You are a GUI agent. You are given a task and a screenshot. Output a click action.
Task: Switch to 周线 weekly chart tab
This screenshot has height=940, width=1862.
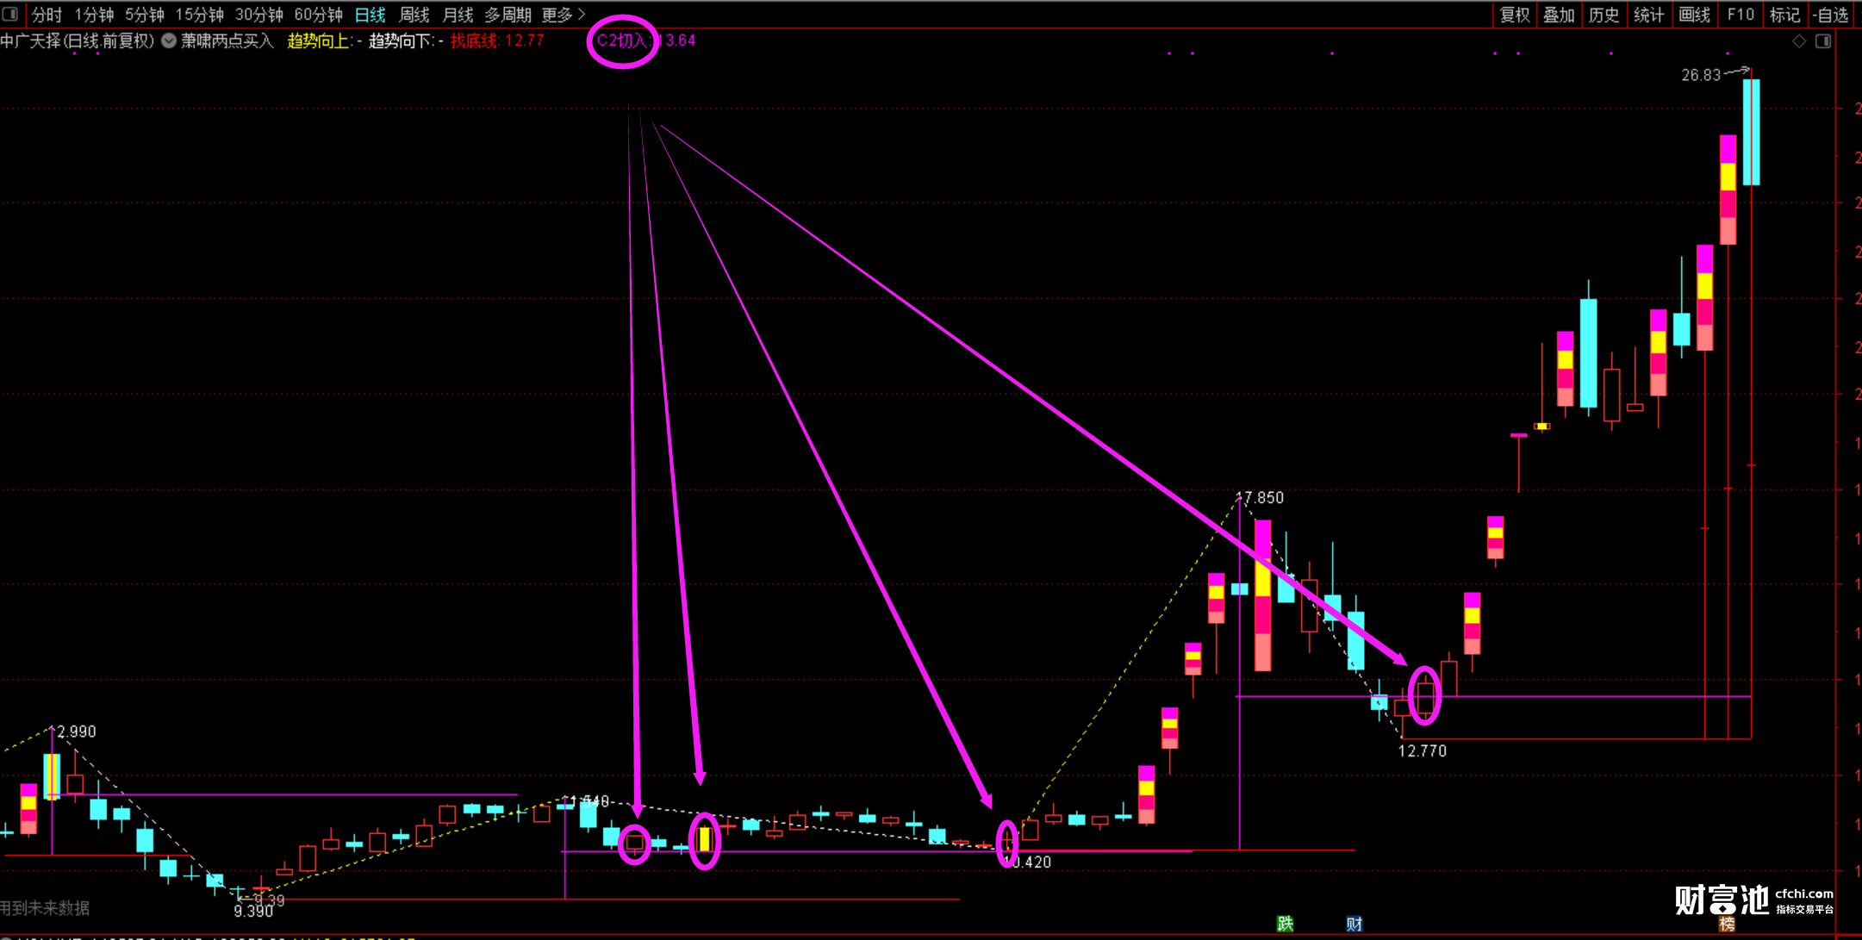(x=414, y=15)
